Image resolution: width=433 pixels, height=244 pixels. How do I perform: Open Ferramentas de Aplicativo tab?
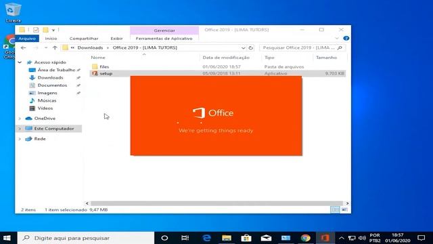pyautogui.click(x=164, y=39)
